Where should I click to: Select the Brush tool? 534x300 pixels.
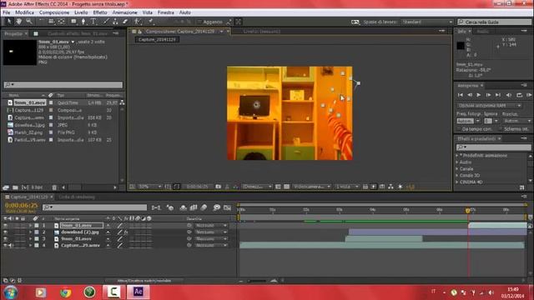click(x=106, y=22)
